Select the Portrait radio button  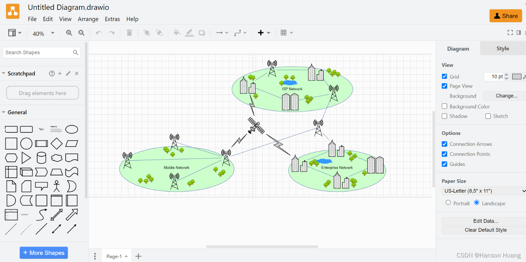point(448,202)
